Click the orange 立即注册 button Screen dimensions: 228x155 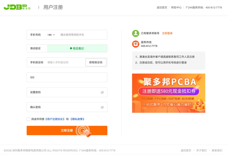[67, 130]
